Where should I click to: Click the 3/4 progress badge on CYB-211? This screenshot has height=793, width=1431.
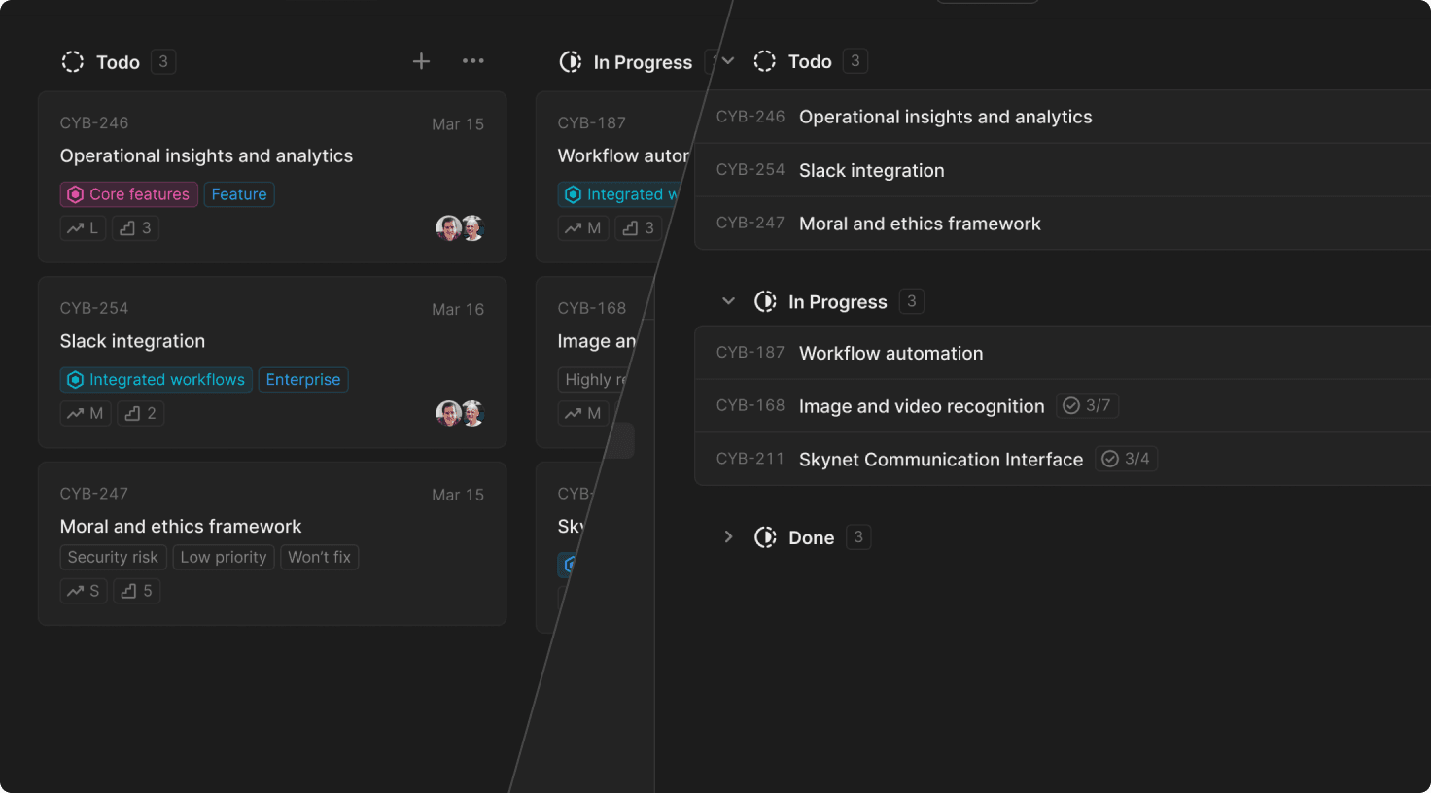pyautogui.click(x=1126, y=459)
